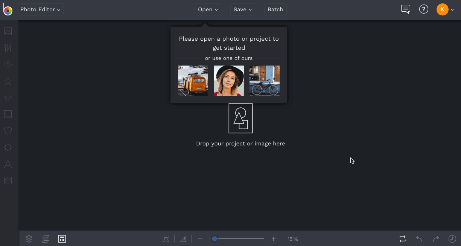Click the Undo arrow icon
Image resolution: width=461 pixels, height=246 pixels.
[x=419, y=239]
